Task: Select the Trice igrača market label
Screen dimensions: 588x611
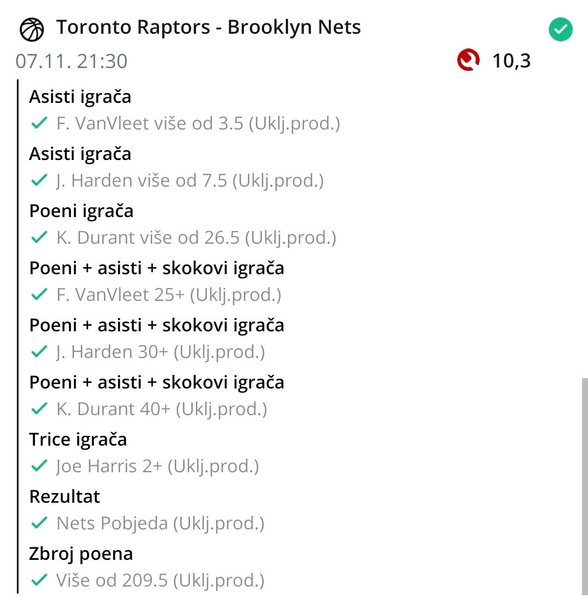Action: pos(78,440)
